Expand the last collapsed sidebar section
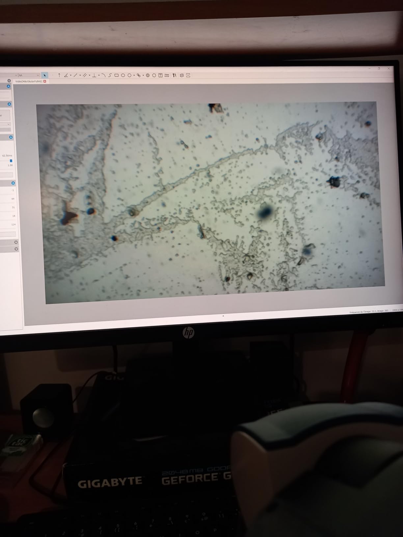403x537 pixels. coord(16,249)
